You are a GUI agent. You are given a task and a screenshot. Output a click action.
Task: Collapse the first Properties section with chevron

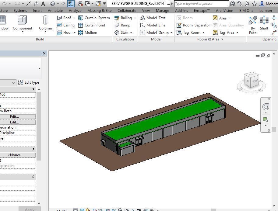click(x=33, y=89)
